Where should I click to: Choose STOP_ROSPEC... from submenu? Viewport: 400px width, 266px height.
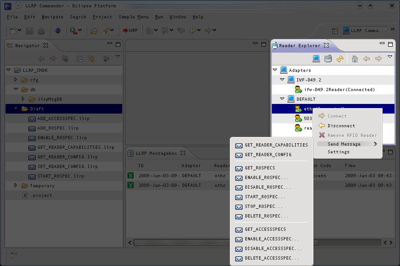pyautogui.click(x=271, y=206)
